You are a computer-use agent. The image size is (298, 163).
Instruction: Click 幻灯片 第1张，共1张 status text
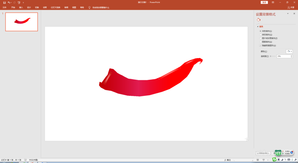(11, 160)
